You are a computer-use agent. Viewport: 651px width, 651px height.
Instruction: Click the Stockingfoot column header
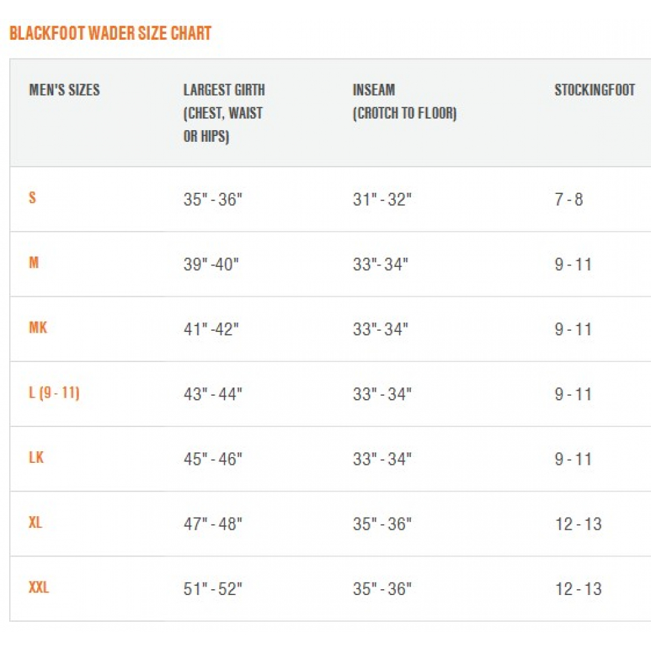point(594,90)
